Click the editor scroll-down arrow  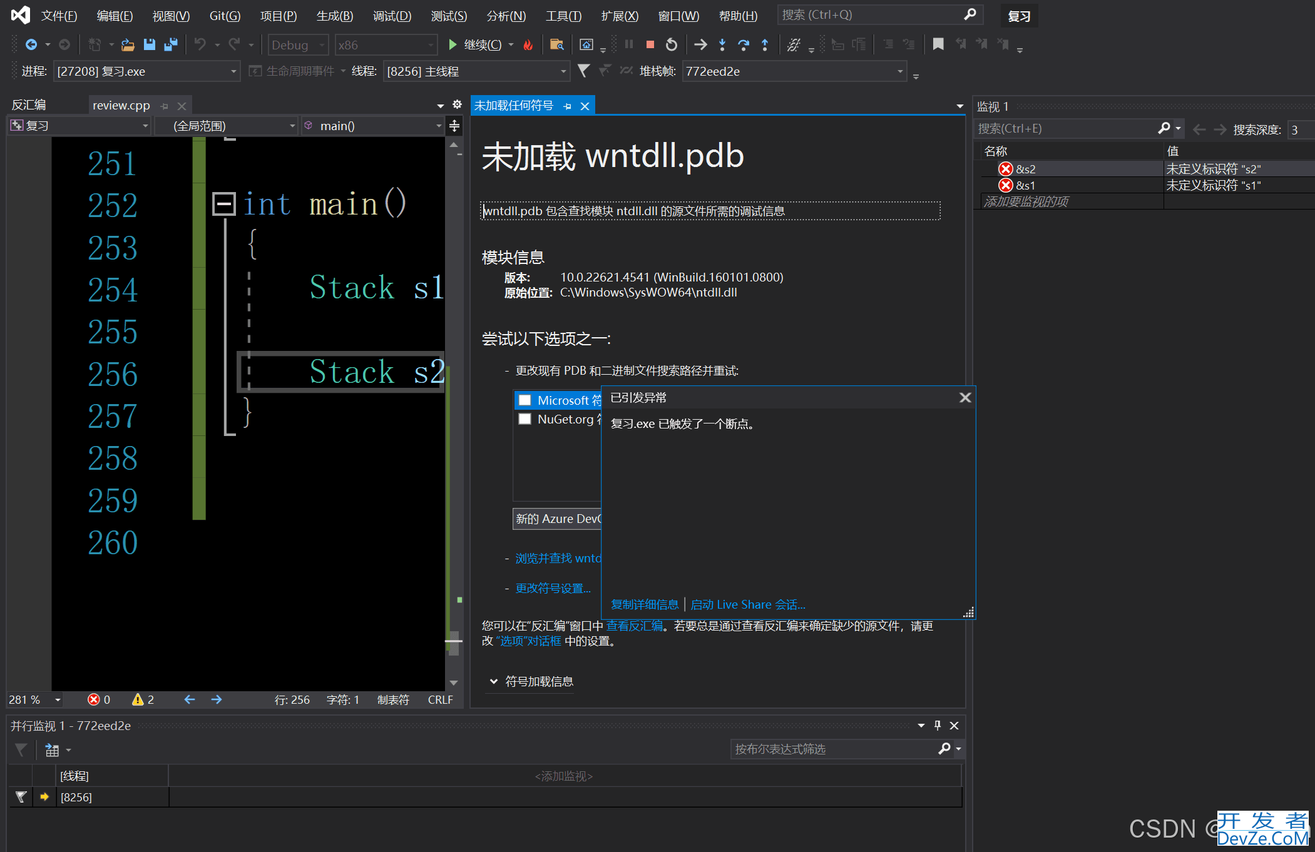(x=454, y=682)
